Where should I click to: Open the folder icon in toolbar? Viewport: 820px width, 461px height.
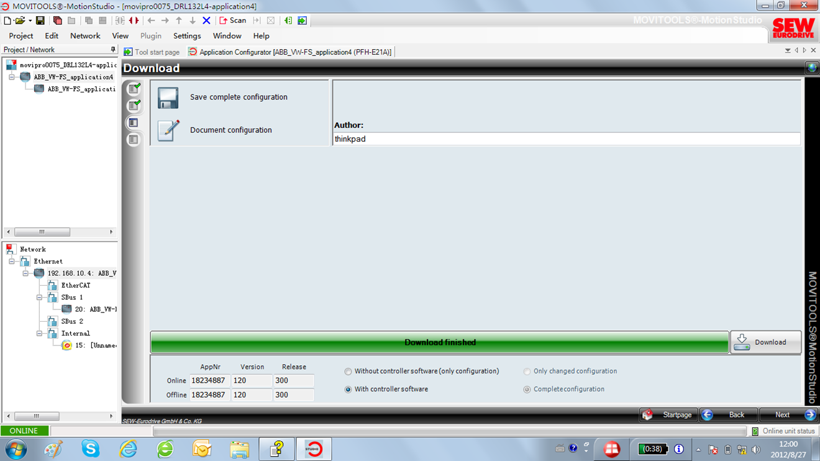pyautogui.click(x=20, y=21)
